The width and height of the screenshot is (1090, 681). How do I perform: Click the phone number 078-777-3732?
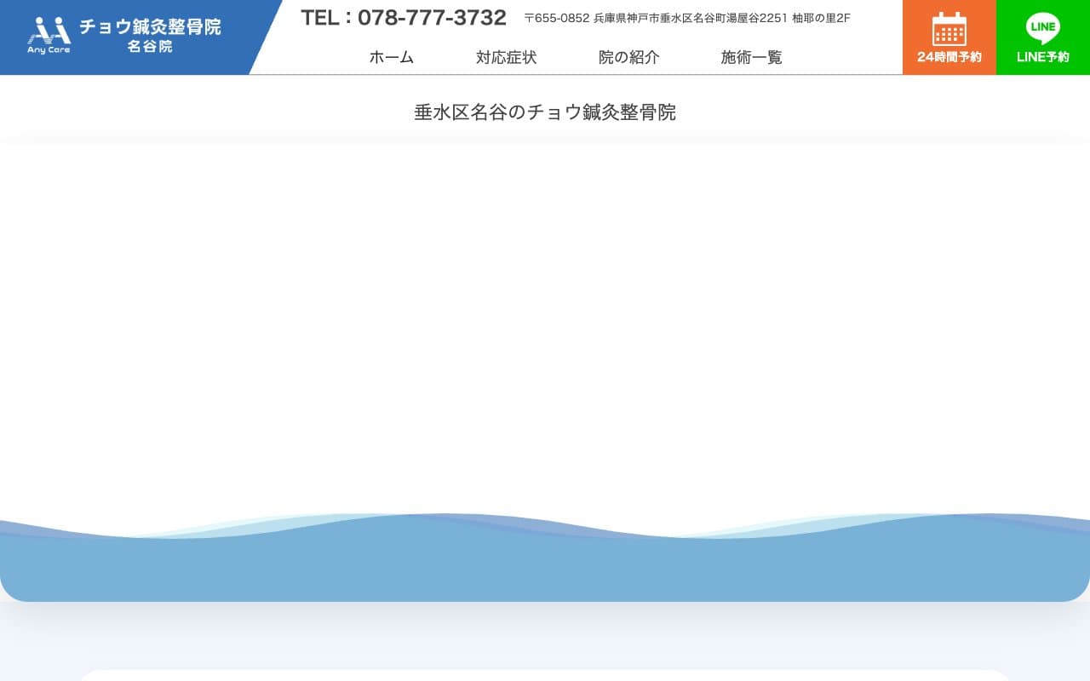tap(432, 18)
